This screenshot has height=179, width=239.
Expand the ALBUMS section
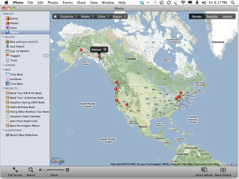3,65
